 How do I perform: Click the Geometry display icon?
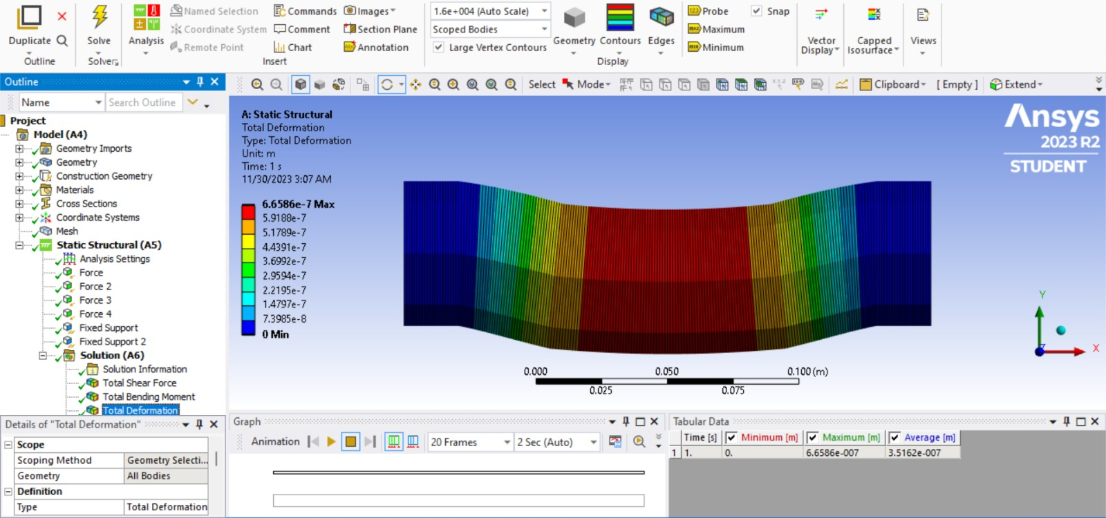tap(574, 18)
